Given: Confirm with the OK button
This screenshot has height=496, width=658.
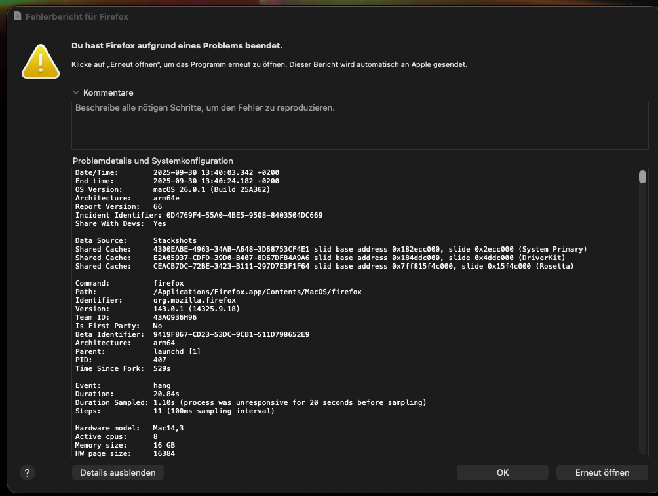Looking at the screenshot, I should (x=502, y=472).
